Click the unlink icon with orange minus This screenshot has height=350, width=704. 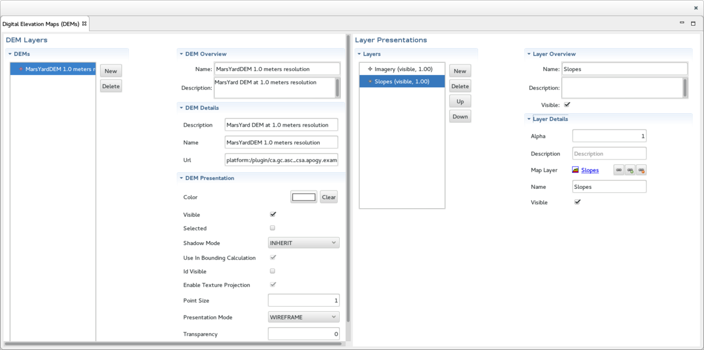(640, 170)
